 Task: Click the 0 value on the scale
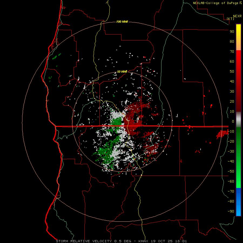tap(233, 121)
